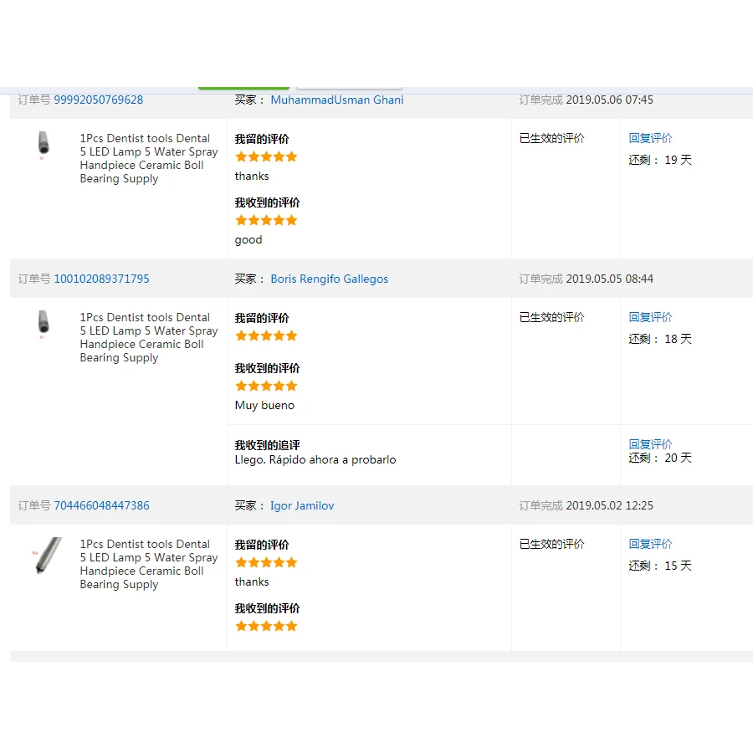
Task: View buyer Igor Jamilov's profile
Action: point(301,505)
